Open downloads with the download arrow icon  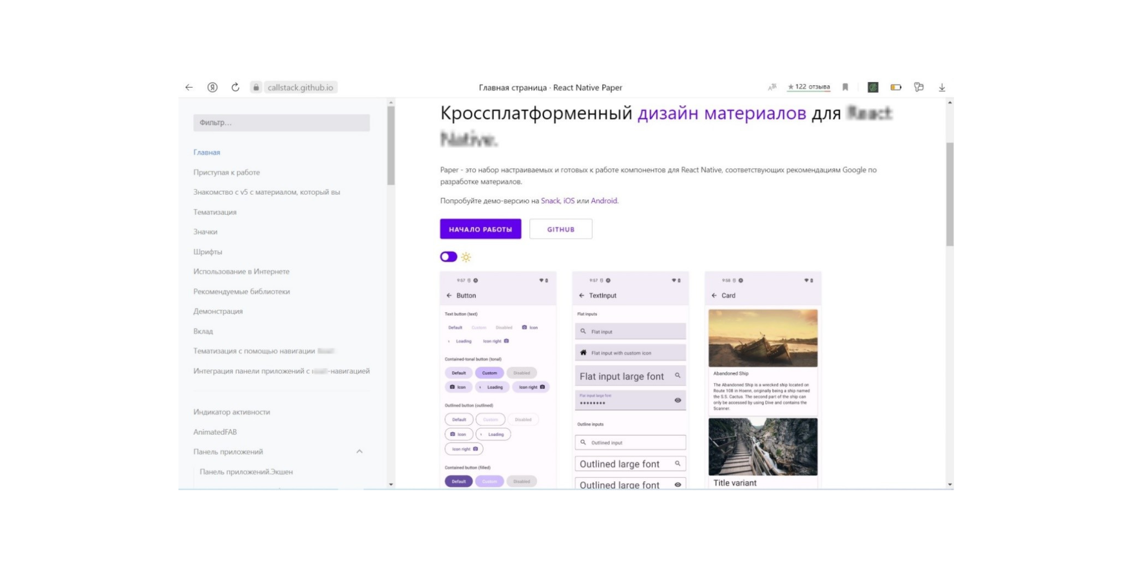coord(942,87)
